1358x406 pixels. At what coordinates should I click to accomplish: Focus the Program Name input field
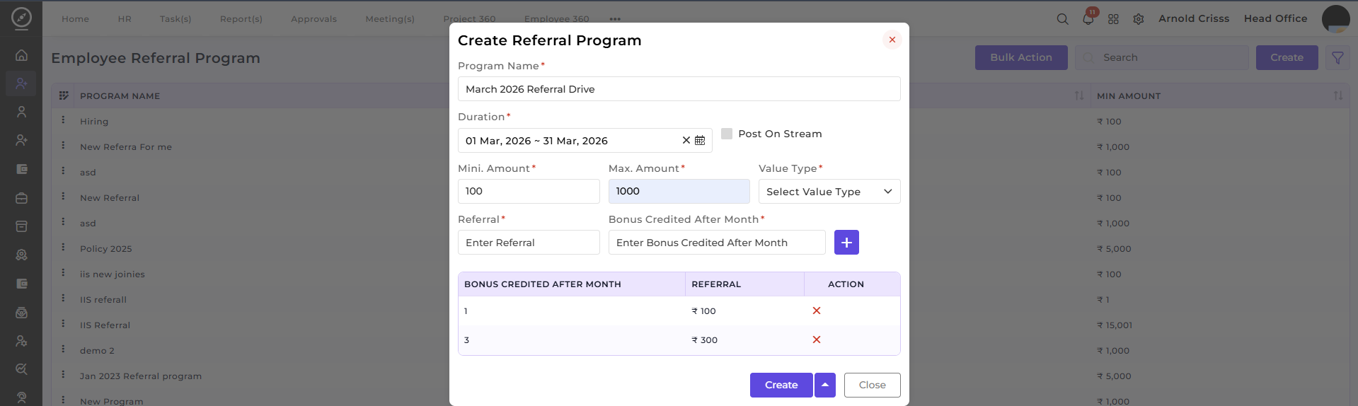679,89
